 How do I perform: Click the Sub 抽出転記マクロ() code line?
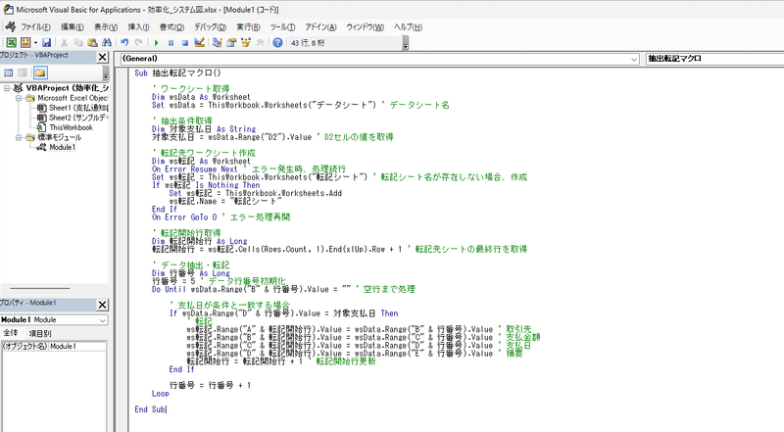pyautogui.click(x=177, y=73)
